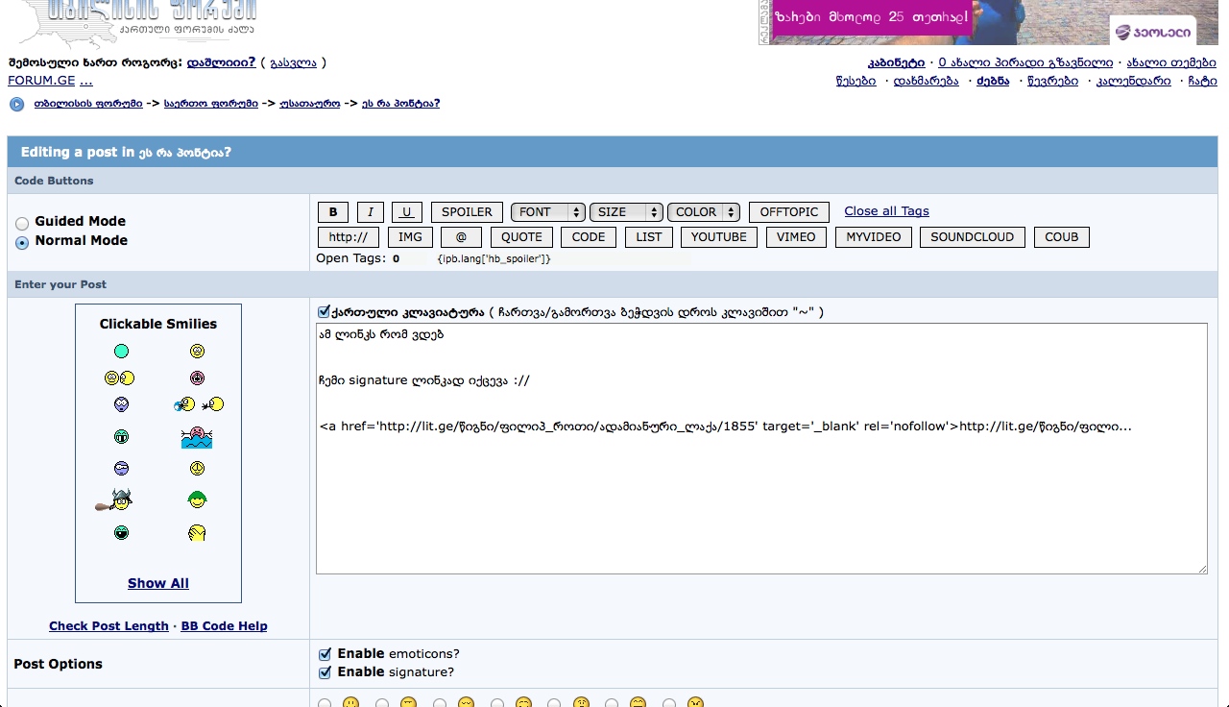Insert the green-helmet soldier smiley
Viewport: 1229px width, 707px height.
tap(197, 500)
